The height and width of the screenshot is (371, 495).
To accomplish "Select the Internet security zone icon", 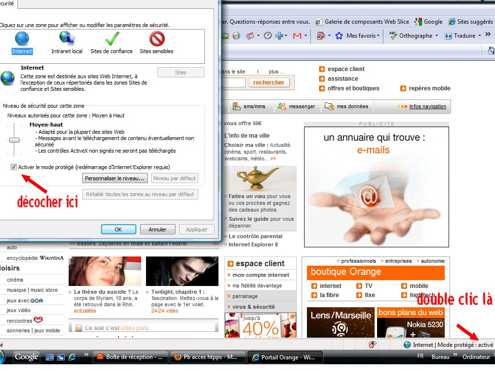I will point(22,39).
